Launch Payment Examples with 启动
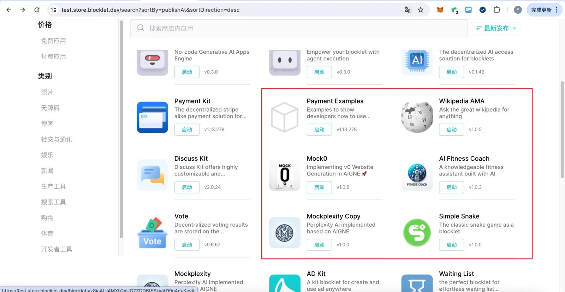 point(319,130)
